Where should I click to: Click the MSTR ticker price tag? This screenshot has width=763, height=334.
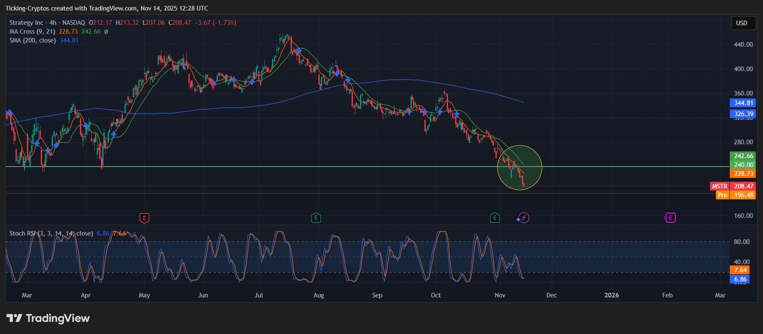[719, 186]
